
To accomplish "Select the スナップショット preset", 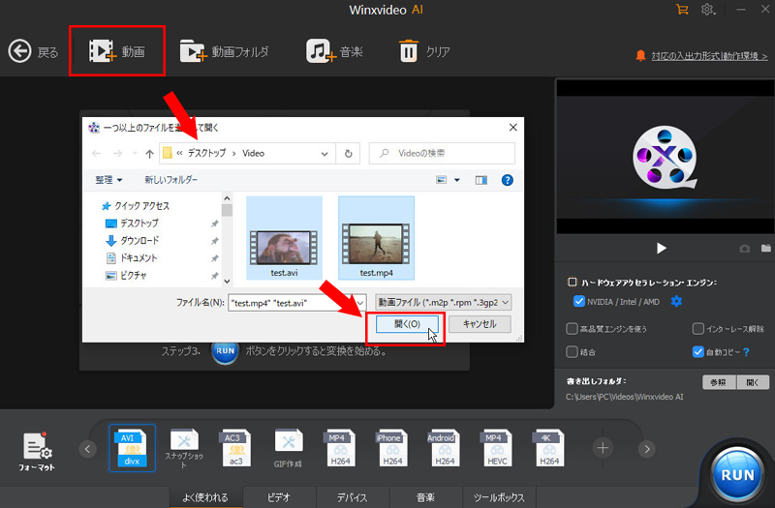I will click(184, 448).
